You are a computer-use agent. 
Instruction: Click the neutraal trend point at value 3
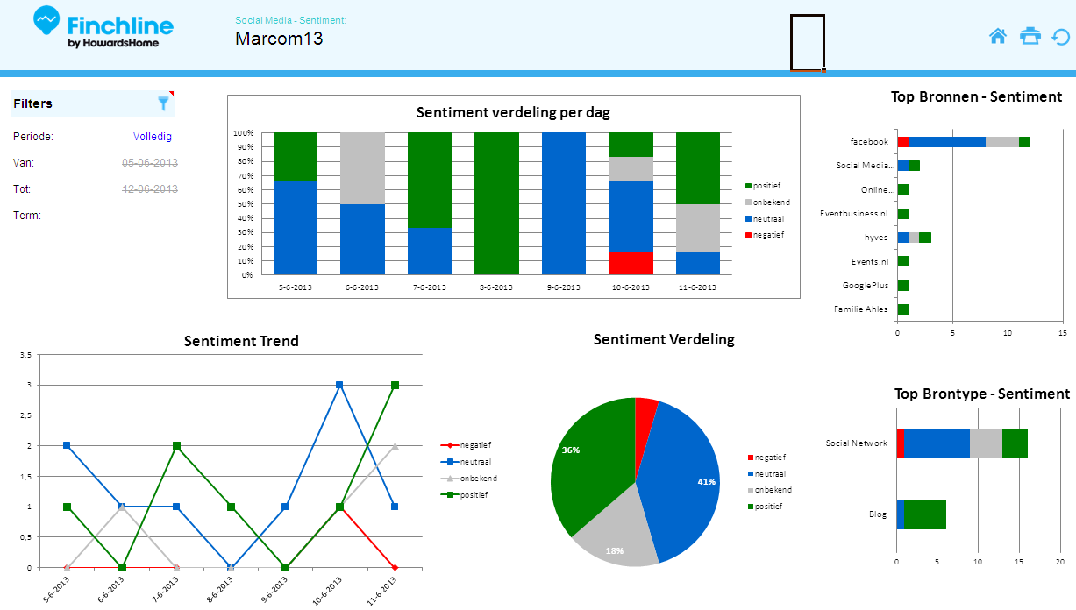pyautogui.click(x=339, y=385)
